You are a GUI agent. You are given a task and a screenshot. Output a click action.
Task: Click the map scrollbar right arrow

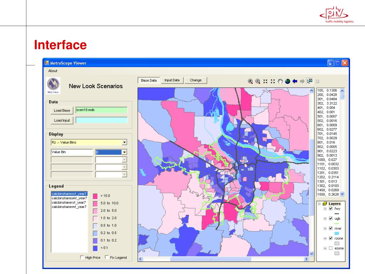point(306,259)
